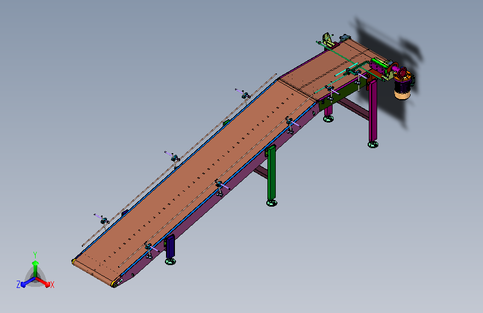Click the Z label on the coordinate triad
Image resolution: width=483 pixels, height=313 pixels.
[x=18, y=285]
